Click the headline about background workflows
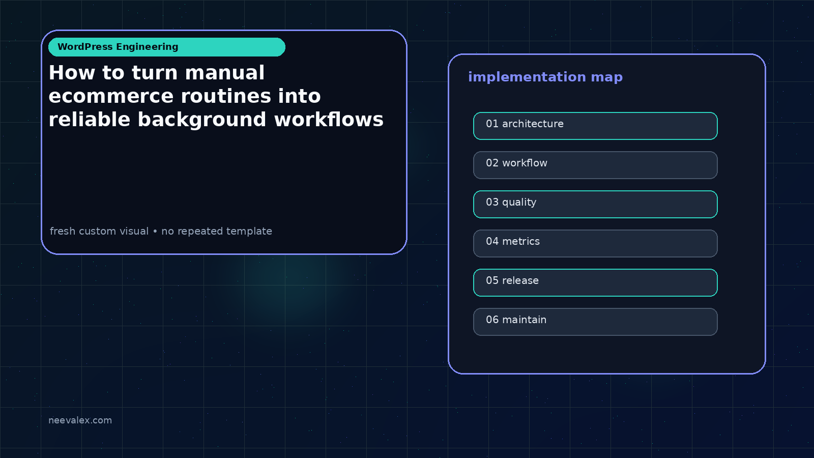This screenshot has height=458, width=814. click(216, 96)
